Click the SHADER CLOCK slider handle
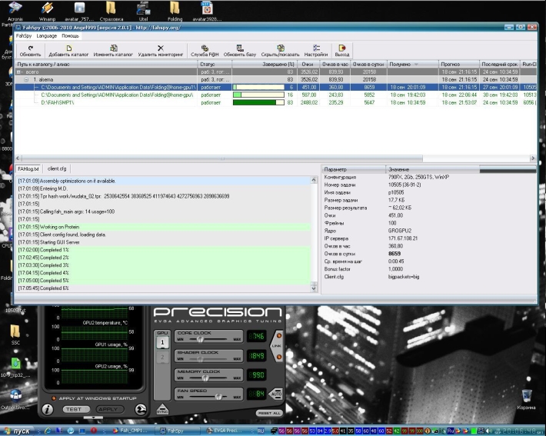Viewport: 546px width, 436px height. 200,358
